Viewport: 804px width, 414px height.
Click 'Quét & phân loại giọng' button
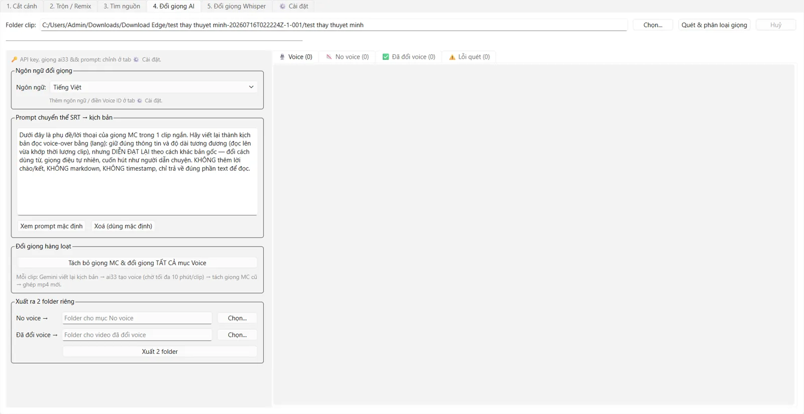(x=714, y=25)
